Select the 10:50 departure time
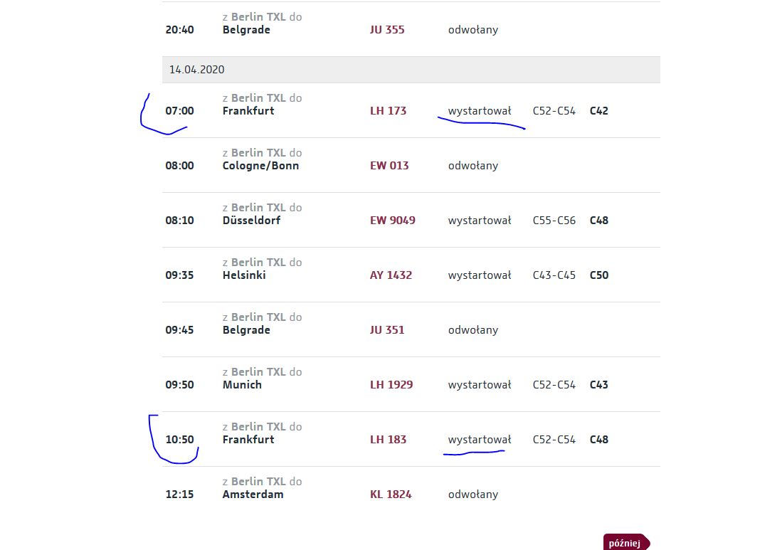Screen dimensions: 760x550 179,439
